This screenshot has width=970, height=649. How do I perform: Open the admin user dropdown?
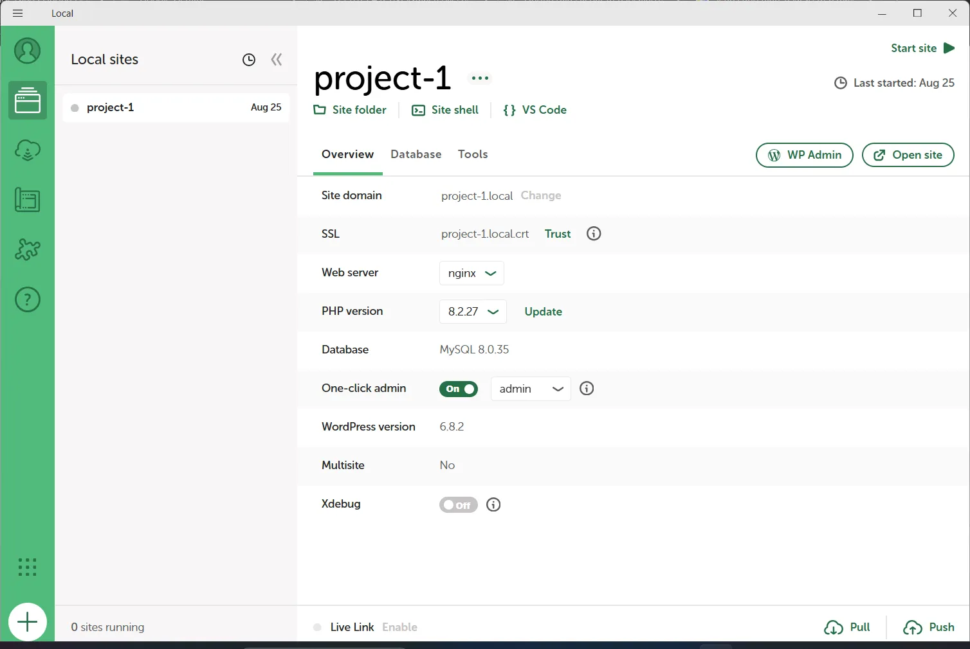pos(531,389)
